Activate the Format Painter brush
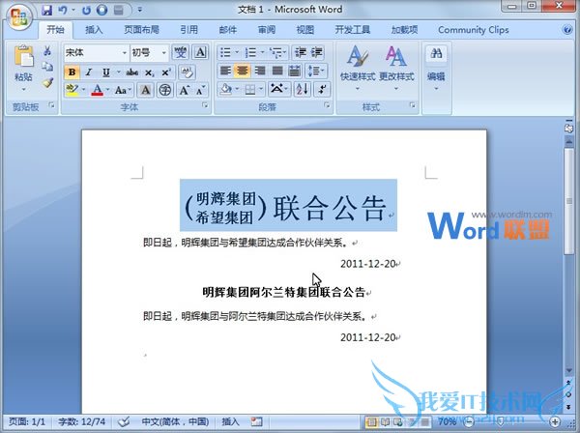This screenshot has width=580, height=433. pos(47,82)
